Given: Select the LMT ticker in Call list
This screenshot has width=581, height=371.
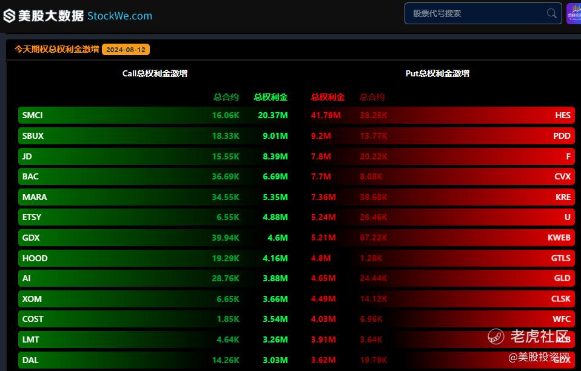Looking at the screenshot, I should tap(30, 339).
